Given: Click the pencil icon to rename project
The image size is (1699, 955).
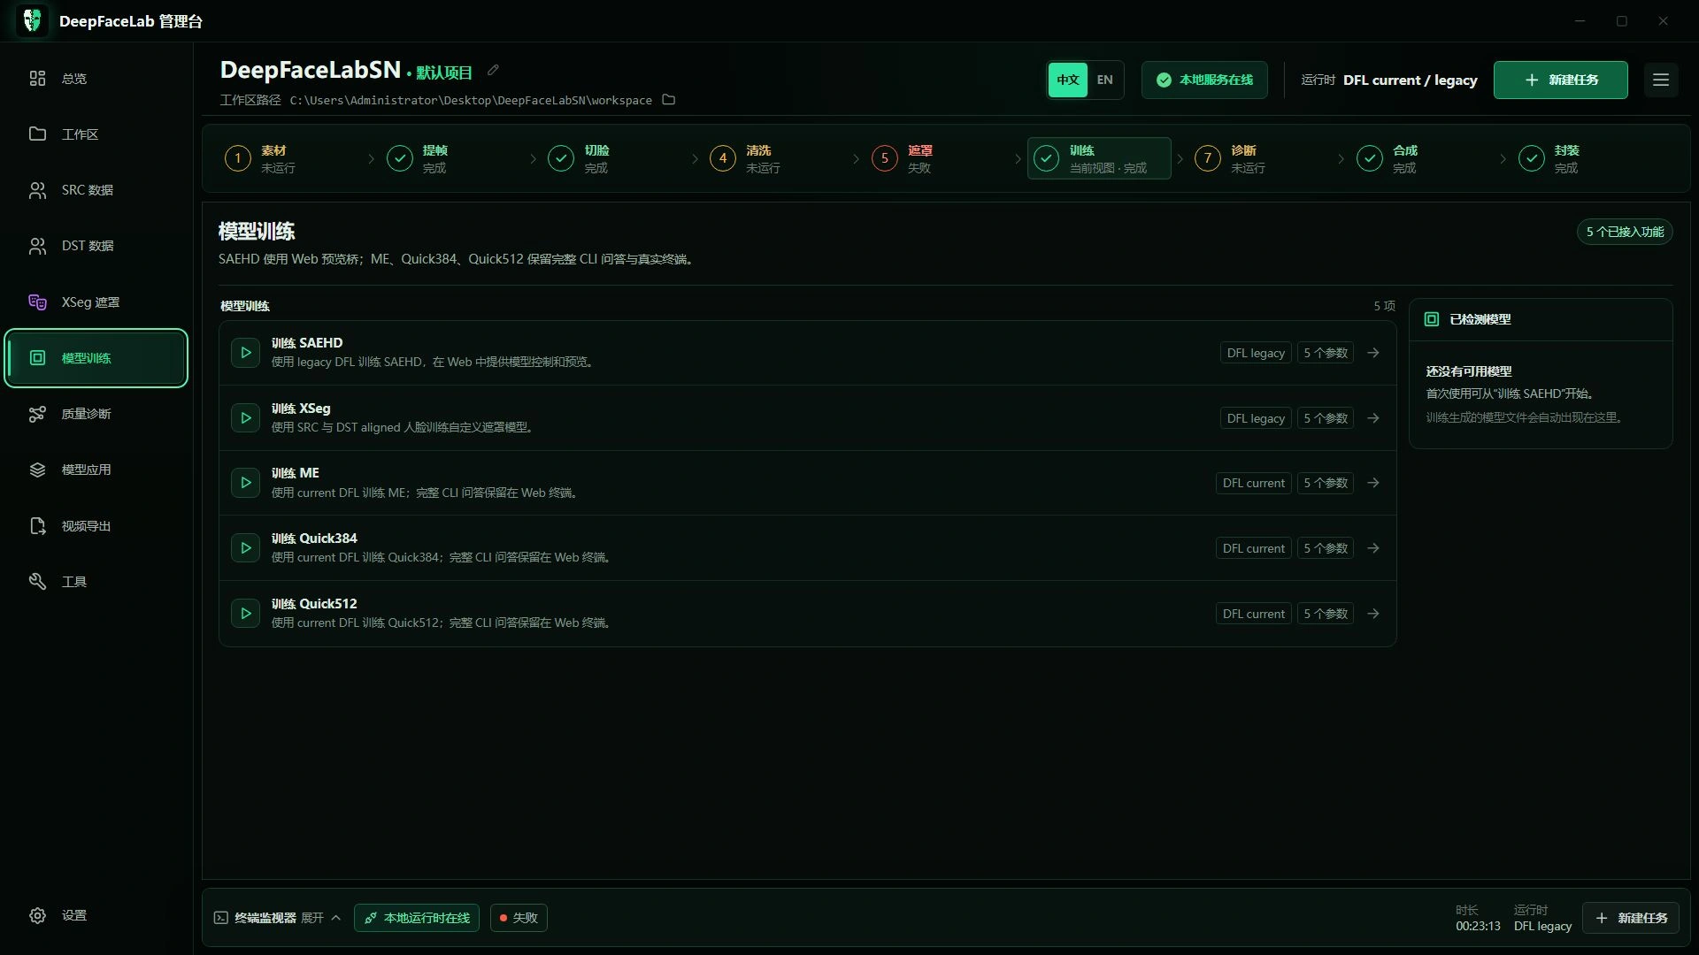Looking at the screenshot, I should [x=493, y=71].
